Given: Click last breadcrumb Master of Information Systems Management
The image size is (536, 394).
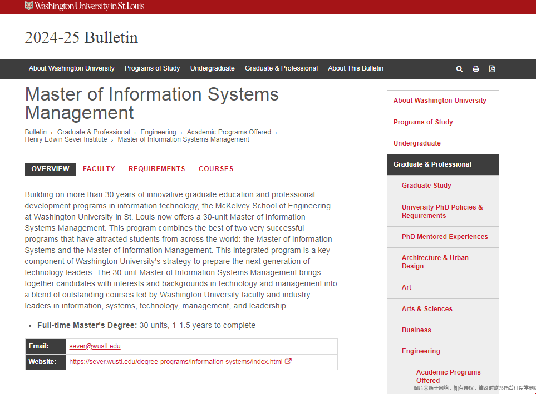Looking at the screenshot, I should [x=184, y=139].
